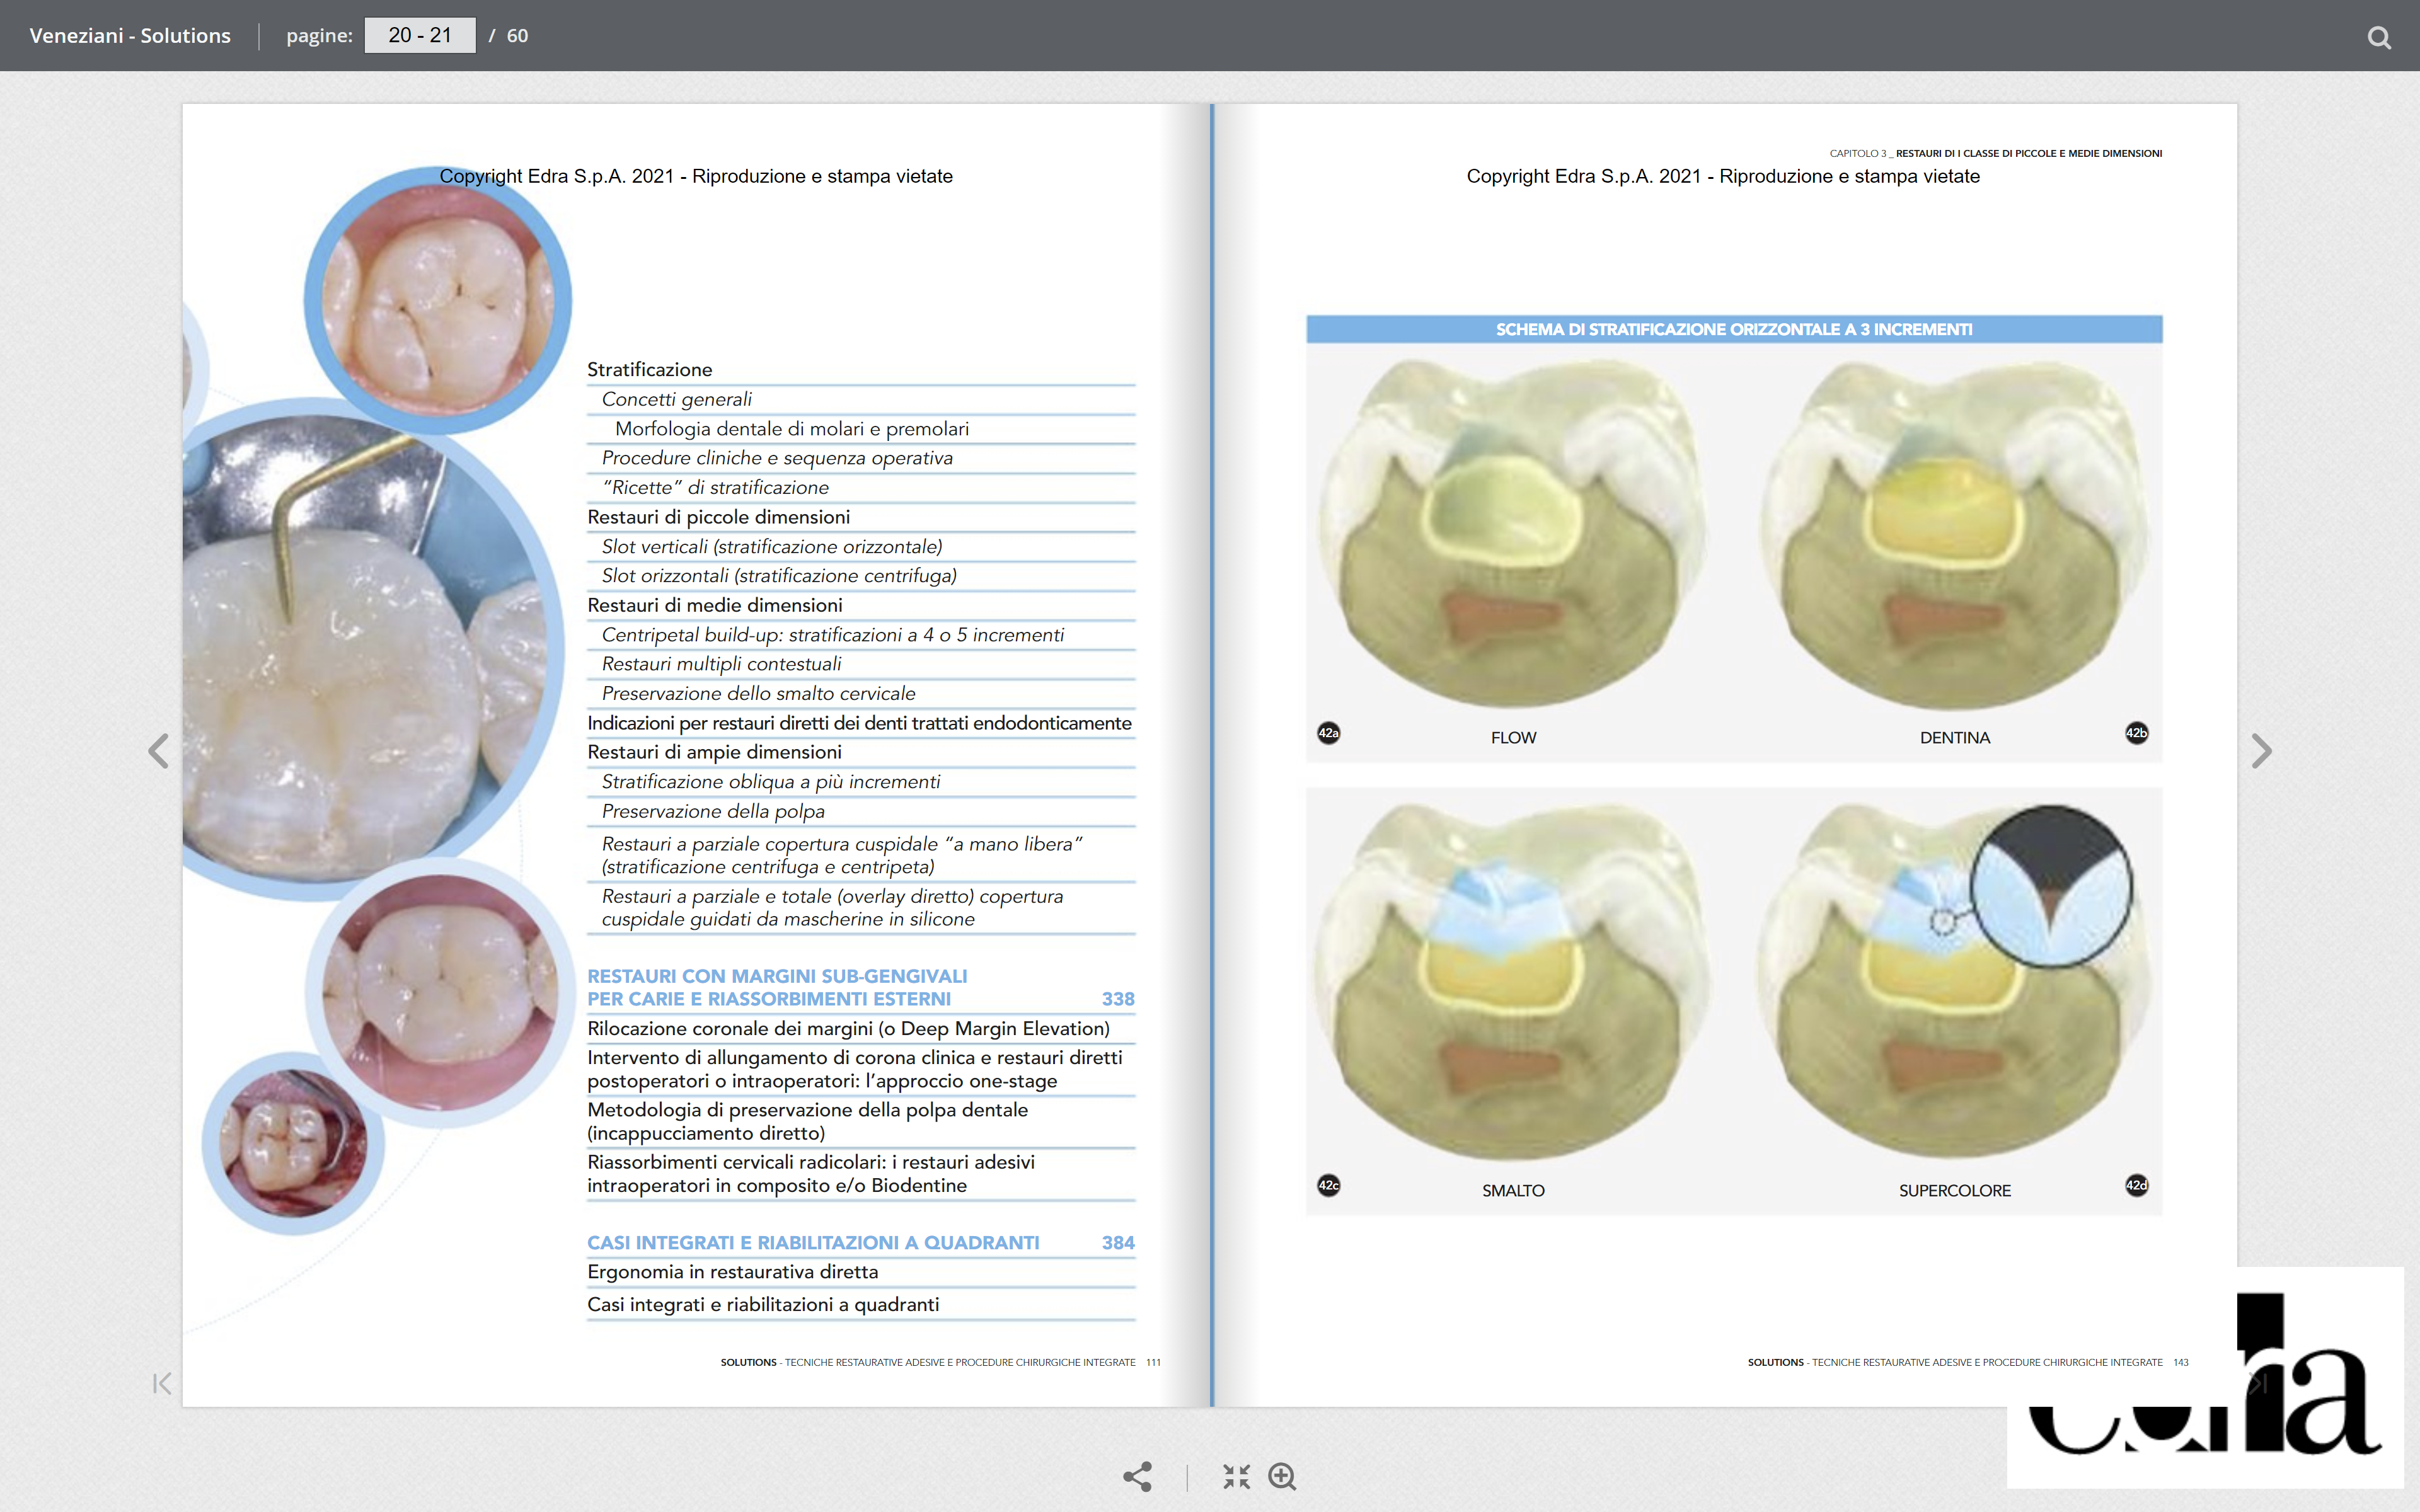Screen dimensions: 2420x1512
Task: Exit fullscreen with the collapse arrows icon
Action: coord(1236,1476)
